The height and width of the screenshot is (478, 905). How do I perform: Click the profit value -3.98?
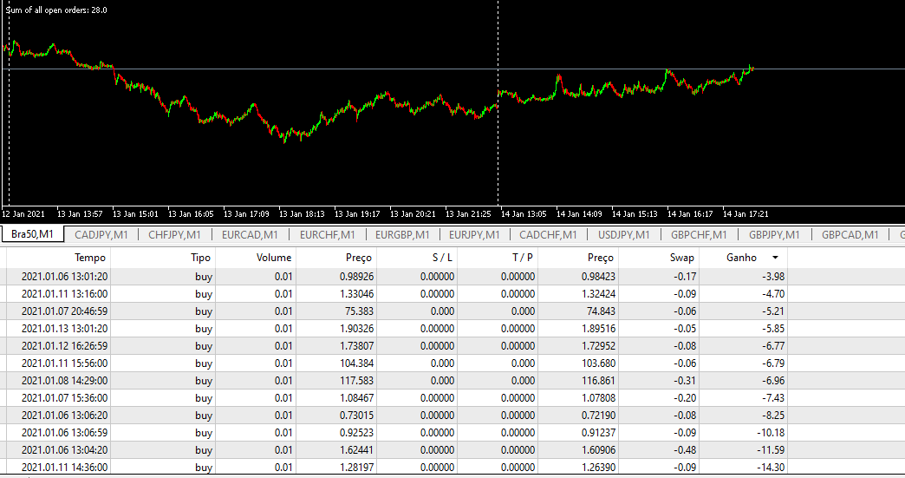coord(773,277)
